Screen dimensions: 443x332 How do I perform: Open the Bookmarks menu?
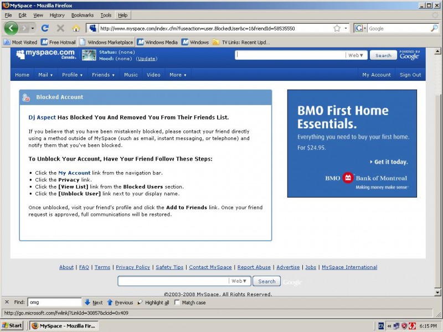tap(82, 15)
